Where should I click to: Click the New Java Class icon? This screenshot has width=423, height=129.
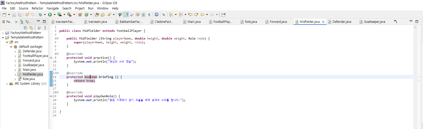87,15
